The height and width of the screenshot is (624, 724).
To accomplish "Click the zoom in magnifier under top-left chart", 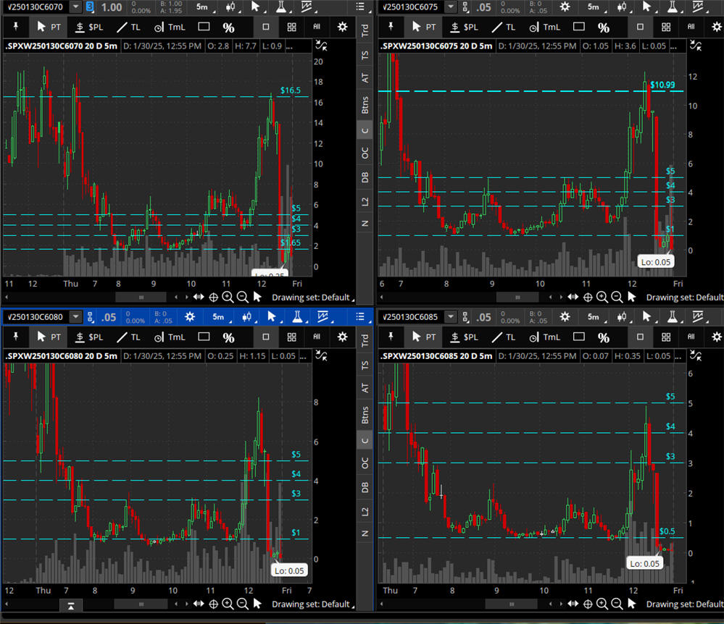I will tap(228, 297).
